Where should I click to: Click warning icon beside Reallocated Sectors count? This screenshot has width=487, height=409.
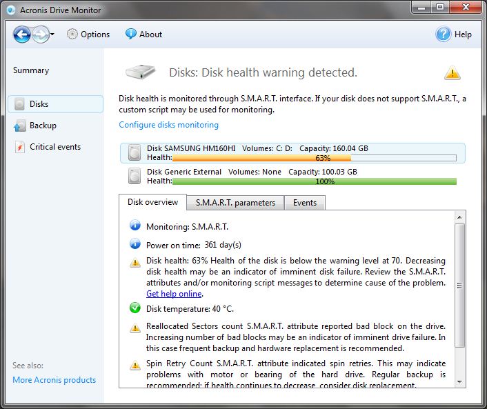135,328
